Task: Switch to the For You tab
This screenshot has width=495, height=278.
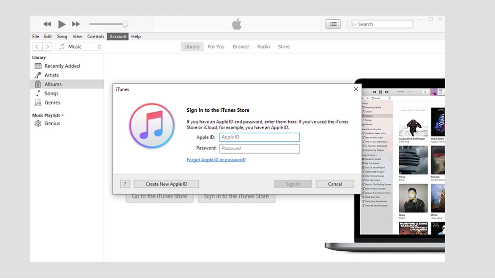Action: (216, 47)
